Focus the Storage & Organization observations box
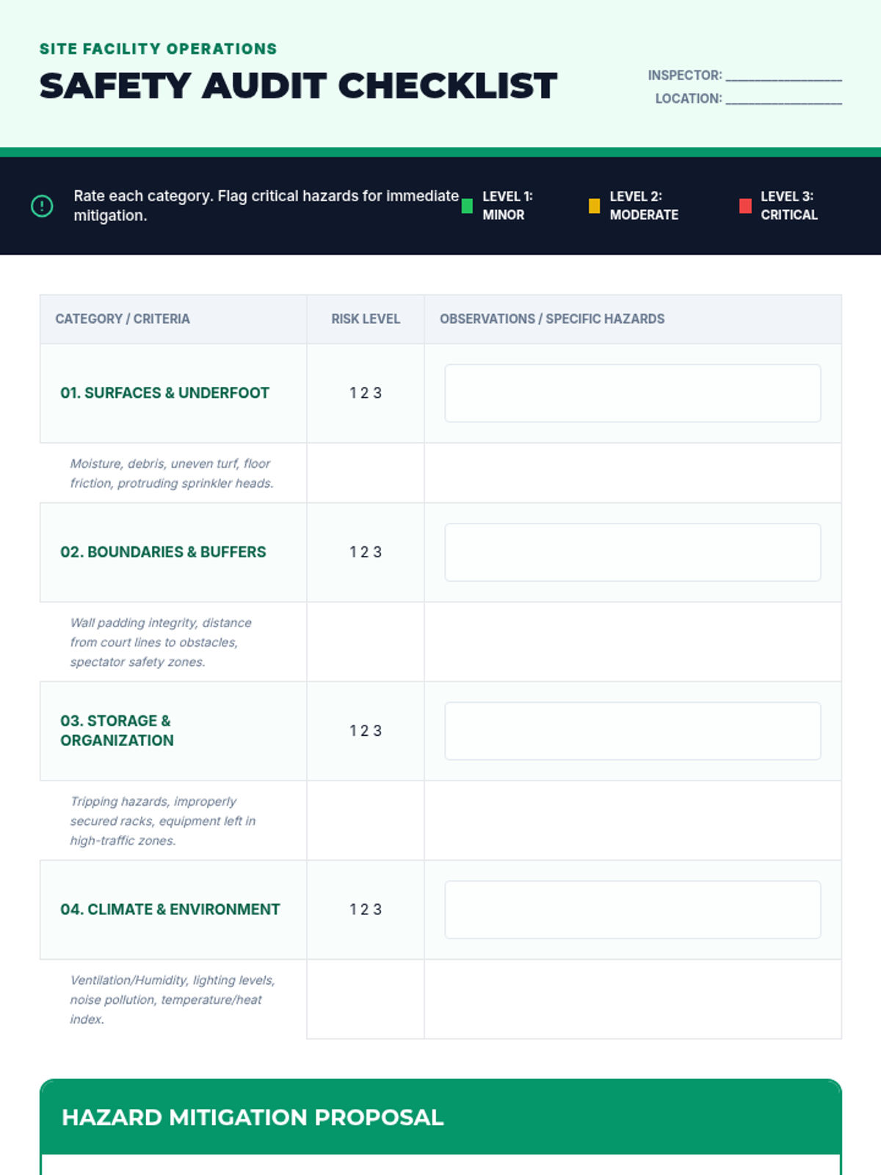Screen dimensions: 881x1175 tap(632, 731)
